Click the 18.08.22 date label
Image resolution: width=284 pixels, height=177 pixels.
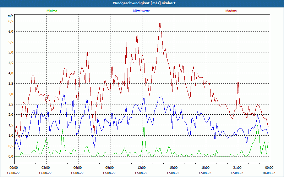pos(269,173)
